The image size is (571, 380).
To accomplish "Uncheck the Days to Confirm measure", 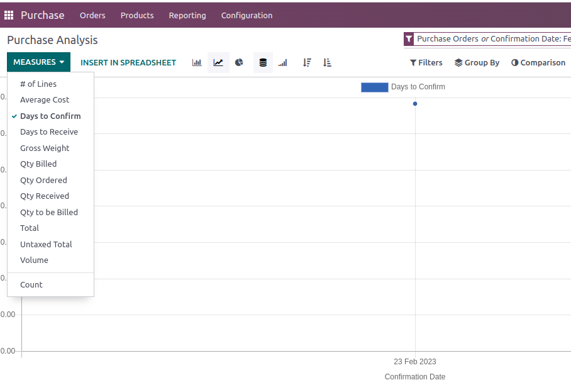I will 50,116.
